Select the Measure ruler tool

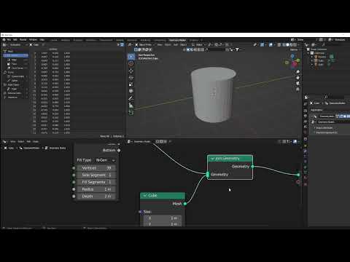pos(131,106)
